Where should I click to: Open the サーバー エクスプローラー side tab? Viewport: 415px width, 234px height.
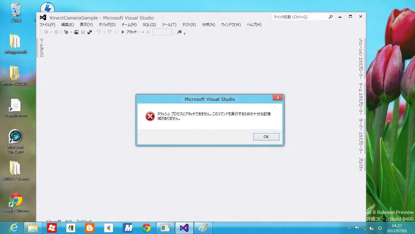click(361, 136)
